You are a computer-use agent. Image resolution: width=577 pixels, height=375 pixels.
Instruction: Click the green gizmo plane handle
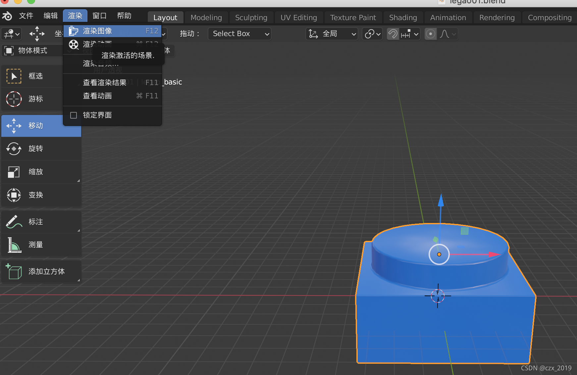click(465, 231)
